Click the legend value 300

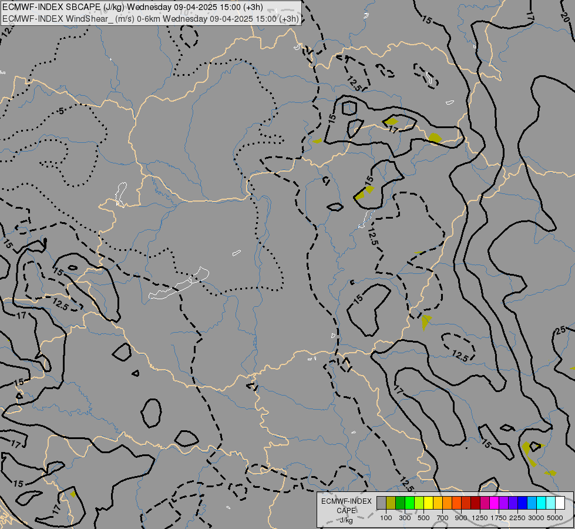click(405, 518)
